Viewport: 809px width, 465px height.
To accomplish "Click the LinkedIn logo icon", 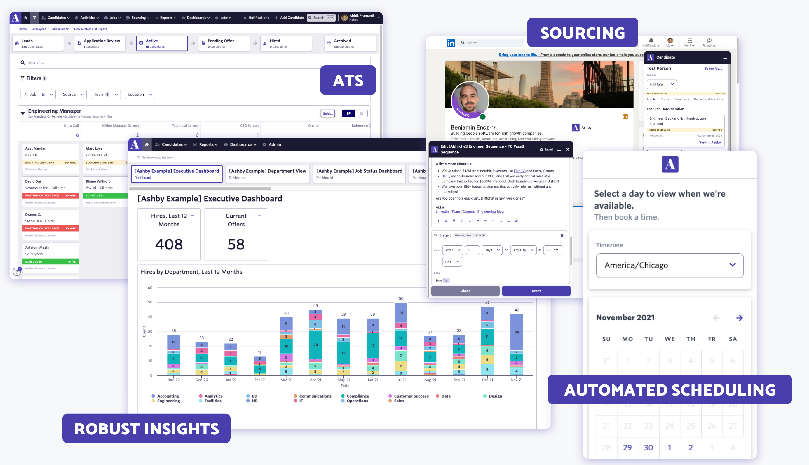I will pos(451,43).
